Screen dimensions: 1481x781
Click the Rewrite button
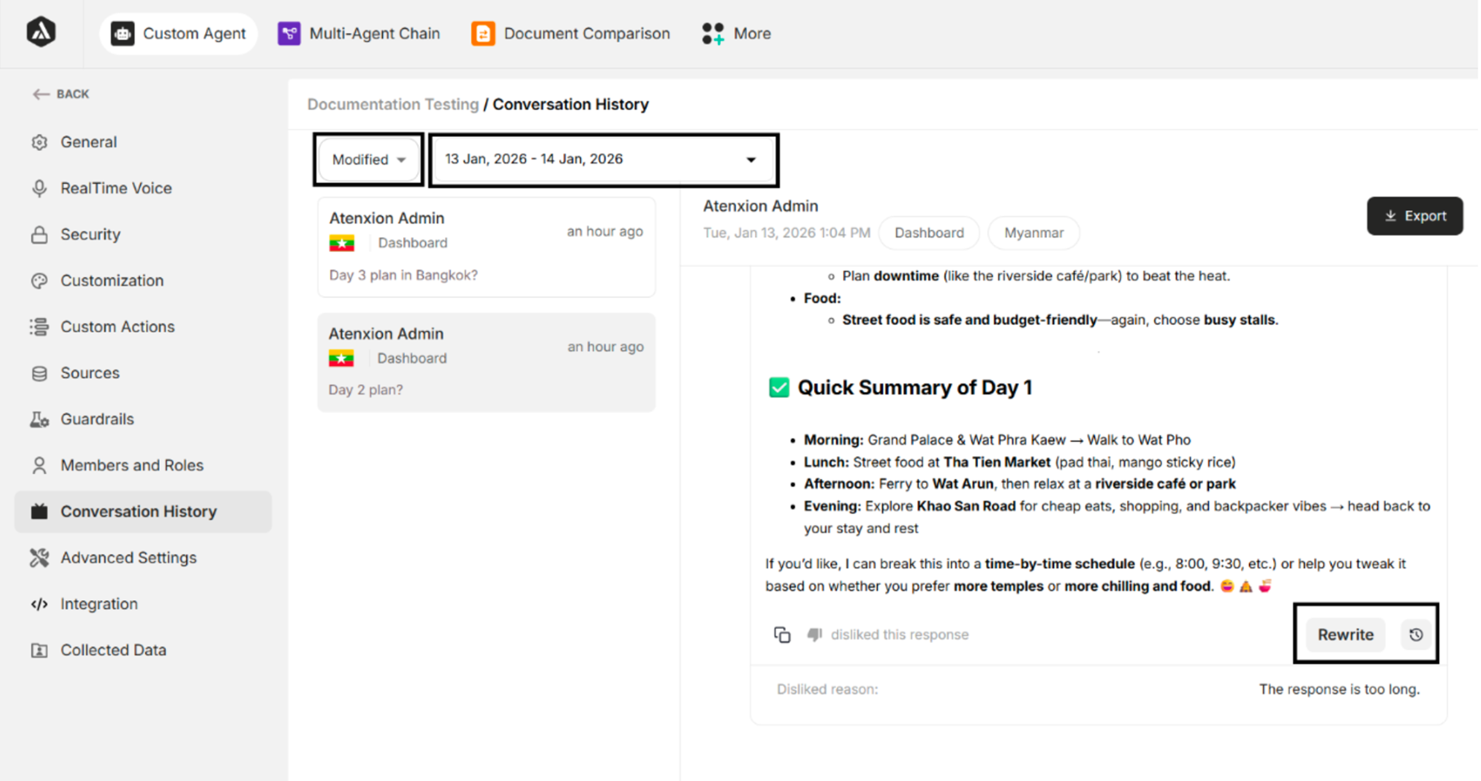click(1345, 634)
